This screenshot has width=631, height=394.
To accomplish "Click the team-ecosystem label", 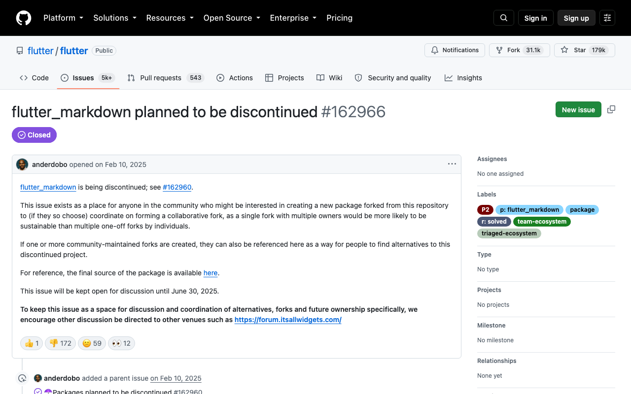I will [542, 222].
